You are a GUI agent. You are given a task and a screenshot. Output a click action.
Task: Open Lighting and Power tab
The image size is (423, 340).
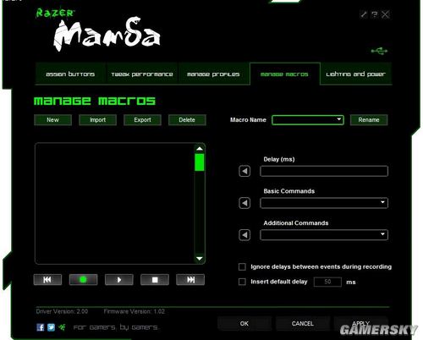point(356,74)
